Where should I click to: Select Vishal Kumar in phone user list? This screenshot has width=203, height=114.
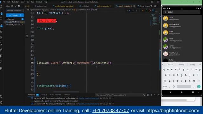182,25
